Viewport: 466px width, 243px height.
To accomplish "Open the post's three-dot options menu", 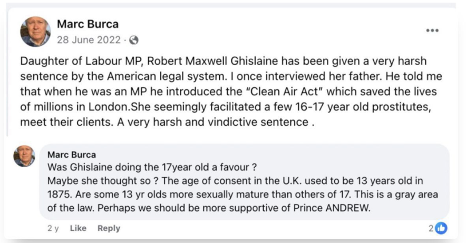I will point(432,31).
